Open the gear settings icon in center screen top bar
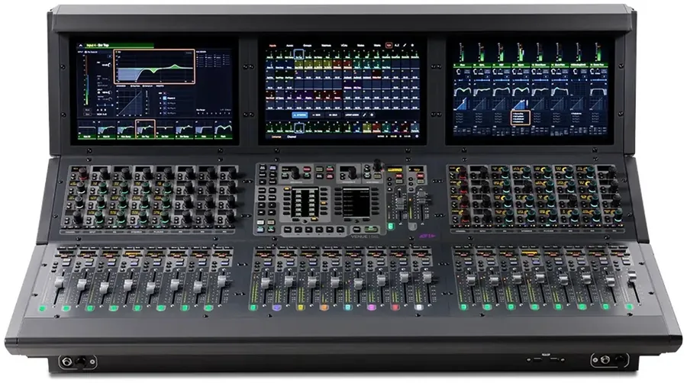 tap(412, 45)
